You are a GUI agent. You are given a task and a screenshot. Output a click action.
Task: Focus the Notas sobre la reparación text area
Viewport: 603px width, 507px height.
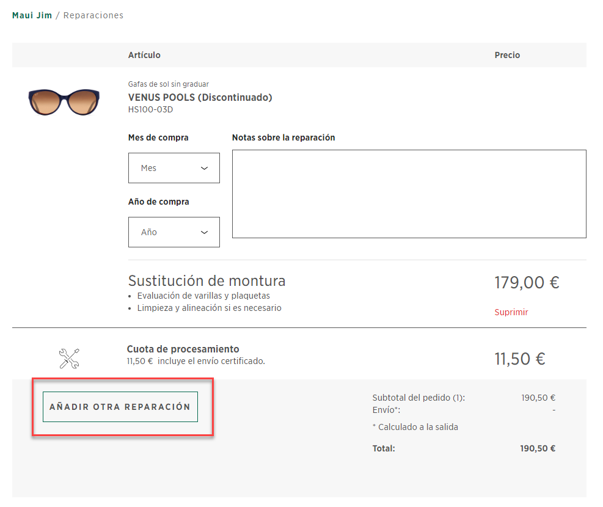tap(409, 194)
